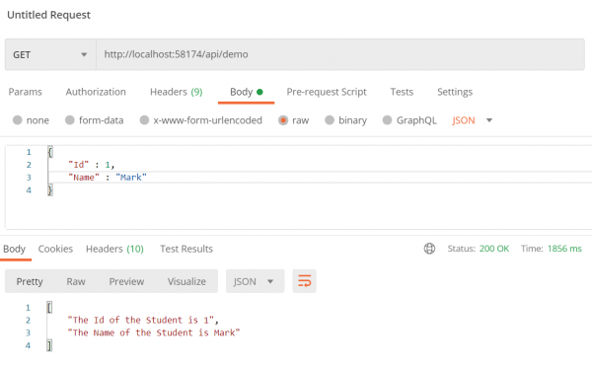This screenshot has height=368, width=592.
Task: Click line 2 "Id" : 1 in request body
Action: pos(92,165)
